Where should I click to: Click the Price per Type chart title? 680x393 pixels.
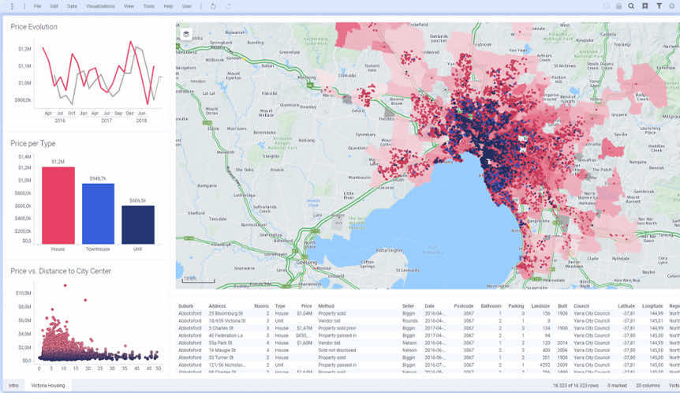(x=33, y=144)
